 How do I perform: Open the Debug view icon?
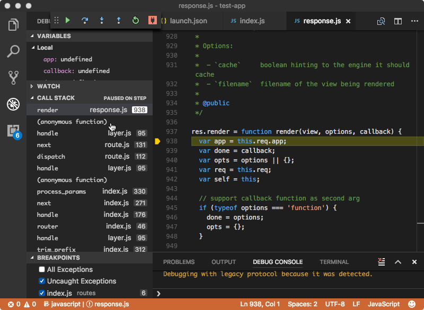pyautogui.click(x=13, y=104)
